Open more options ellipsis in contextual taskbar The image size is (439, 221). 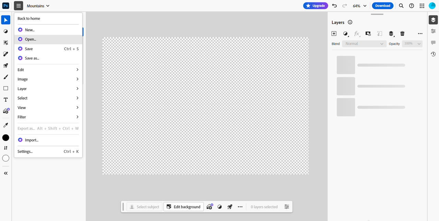coord(240,207)
